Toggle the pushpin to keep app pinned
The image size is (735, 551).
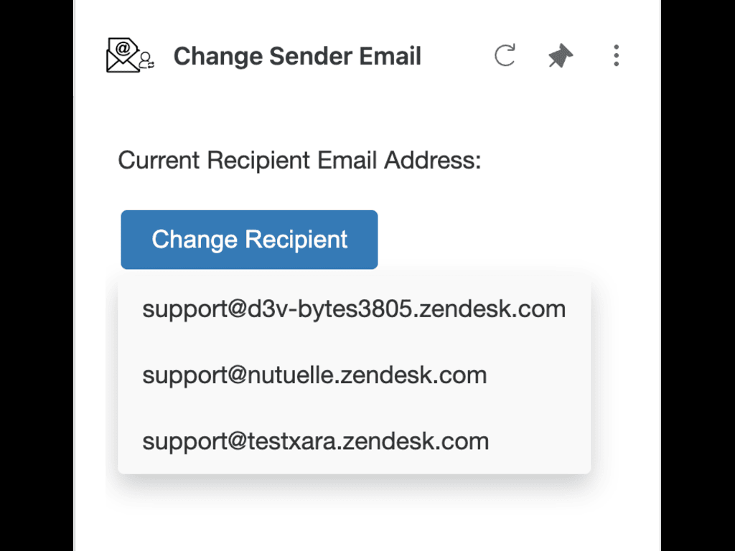pyautogui.click(x=560, y=56)
